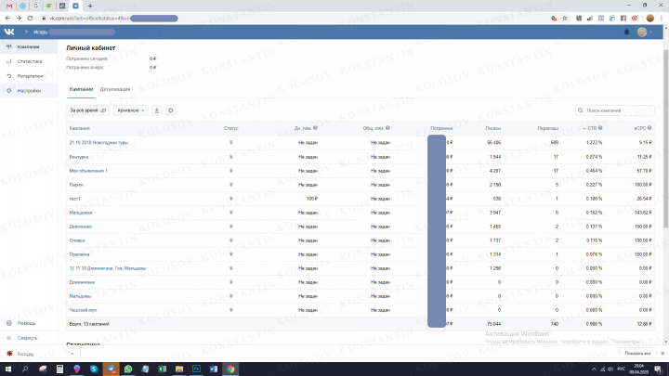Open the Google browser tab
669x376 pixels.
click(36, 6)
